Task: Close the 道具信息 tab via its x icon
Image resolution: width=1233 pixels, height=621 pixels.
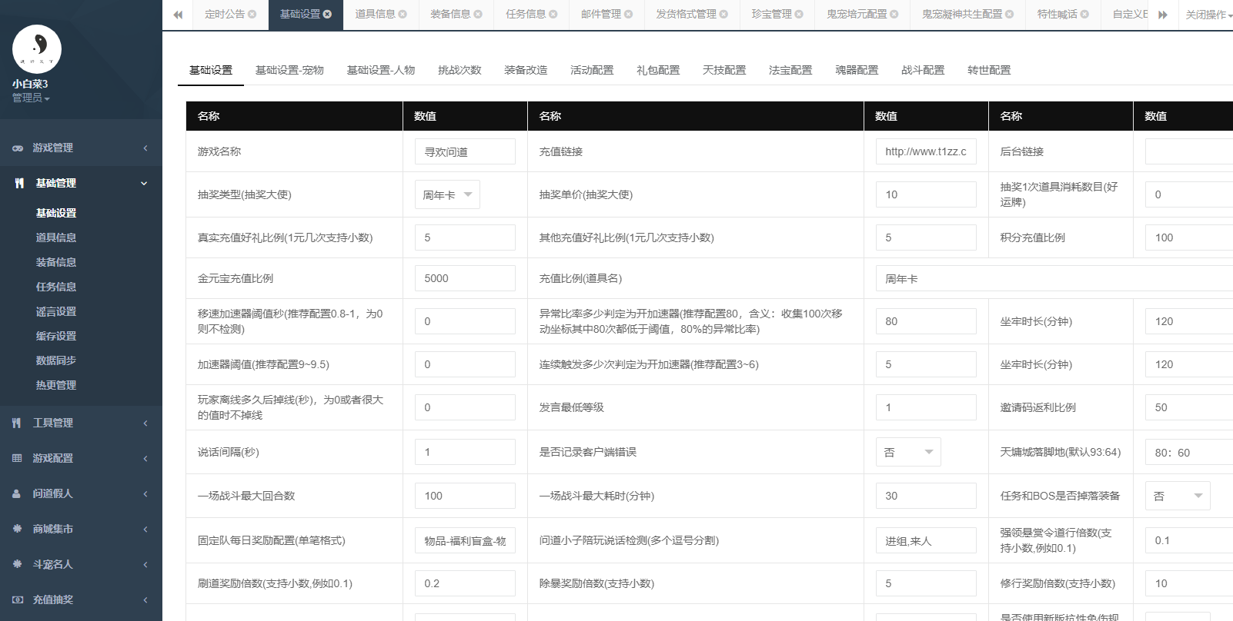Action: coord(403,15)
